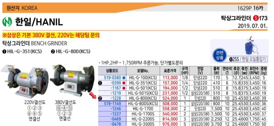Click the 한일/HANIL brand title

point(39,22)
